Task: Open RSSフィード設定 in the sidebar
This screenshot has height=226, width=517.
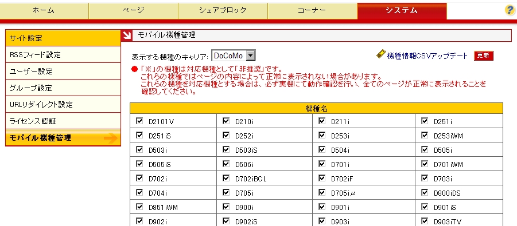Action: click(x=63, y=54)
